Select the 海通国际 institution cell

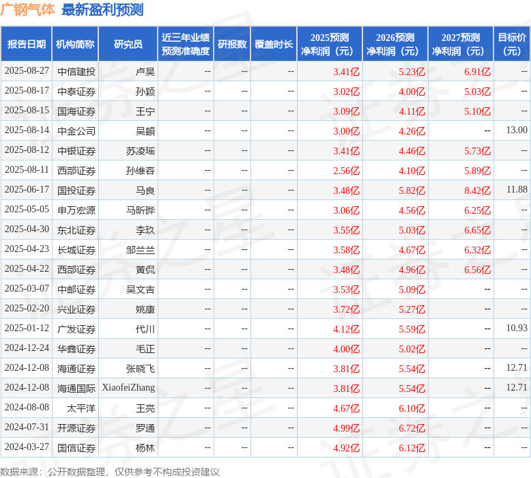[76, 389]
